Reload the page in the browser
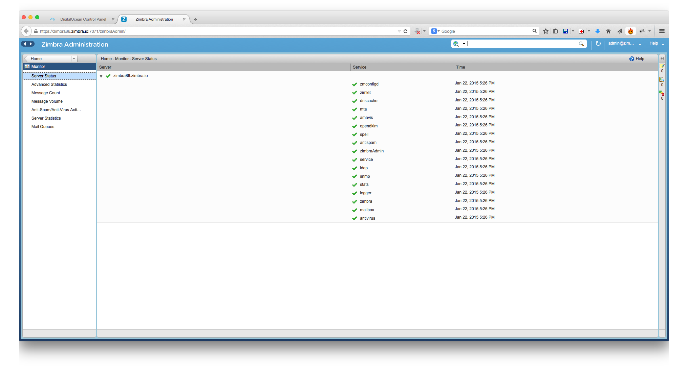The width and height of the screenshot is (688, 368). [x=406, y=31]
